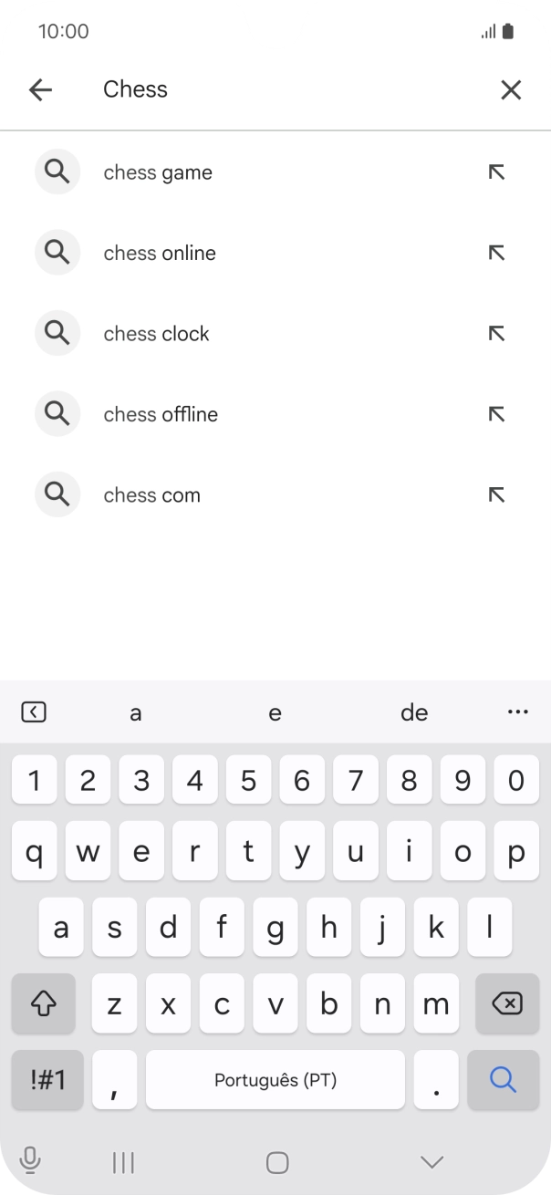Tap the Português (PT) spacebar
The width and height of the screenshot is (551, 1195).
(x=275, y=1079)
